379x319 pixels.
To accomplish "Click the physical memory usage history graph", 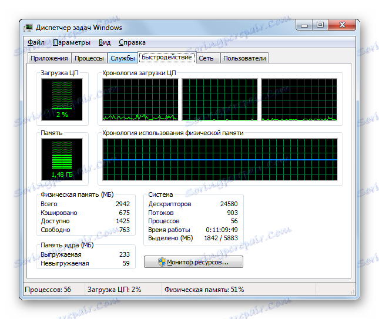I will [x=220, y=160].
